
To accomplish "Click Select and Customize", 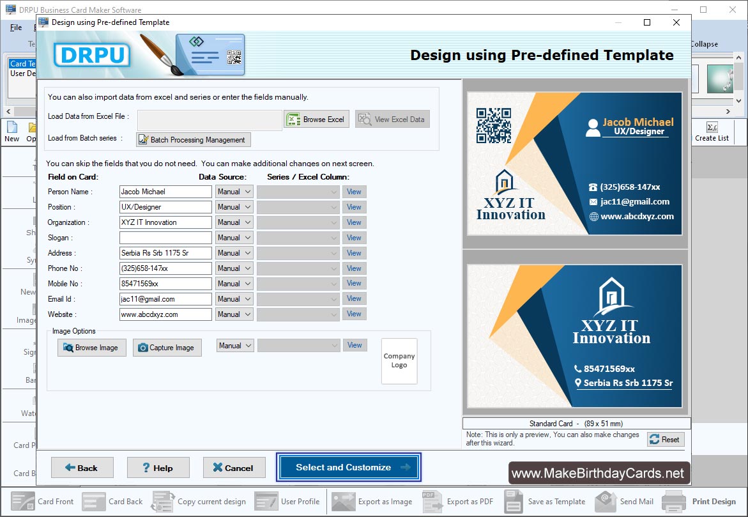I will click(348, 467).
